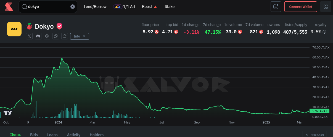333x137 pixels.
Task: Click the AVAX icon in 1/1 Art
Action: (118, 7)
